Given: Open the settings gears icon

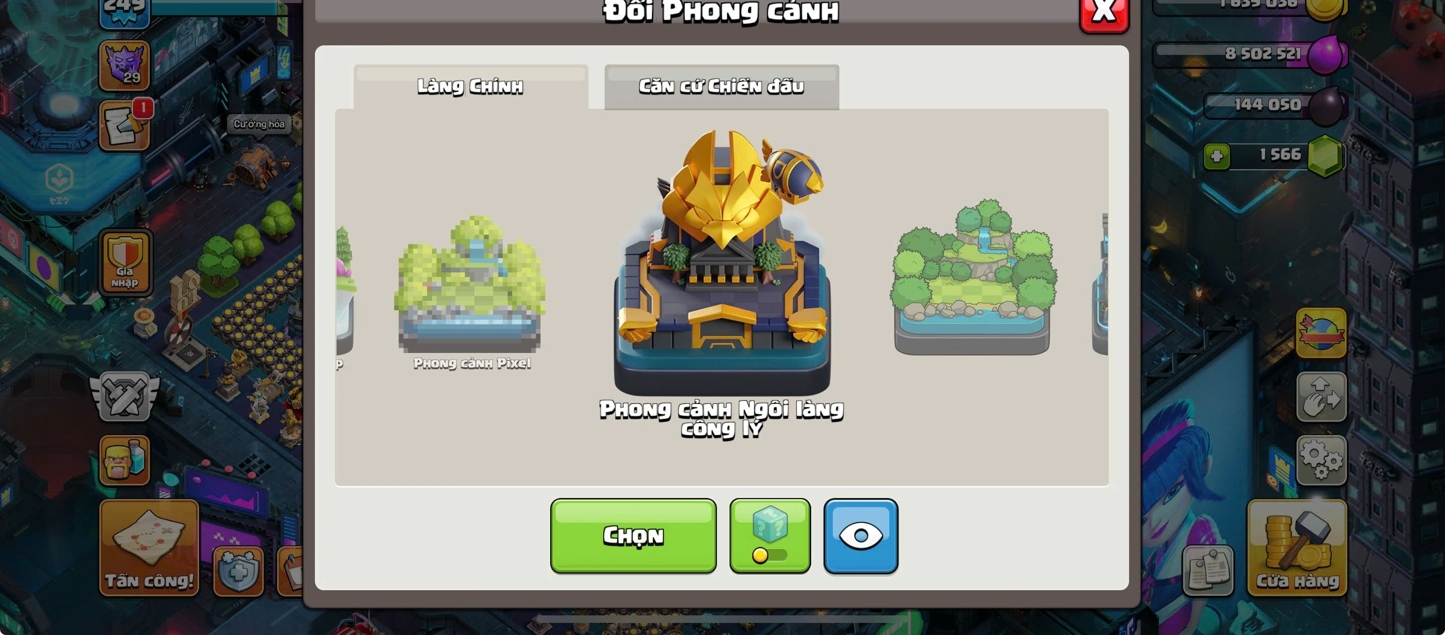Looking at the screenshot, I should (x=1321, y=460).
